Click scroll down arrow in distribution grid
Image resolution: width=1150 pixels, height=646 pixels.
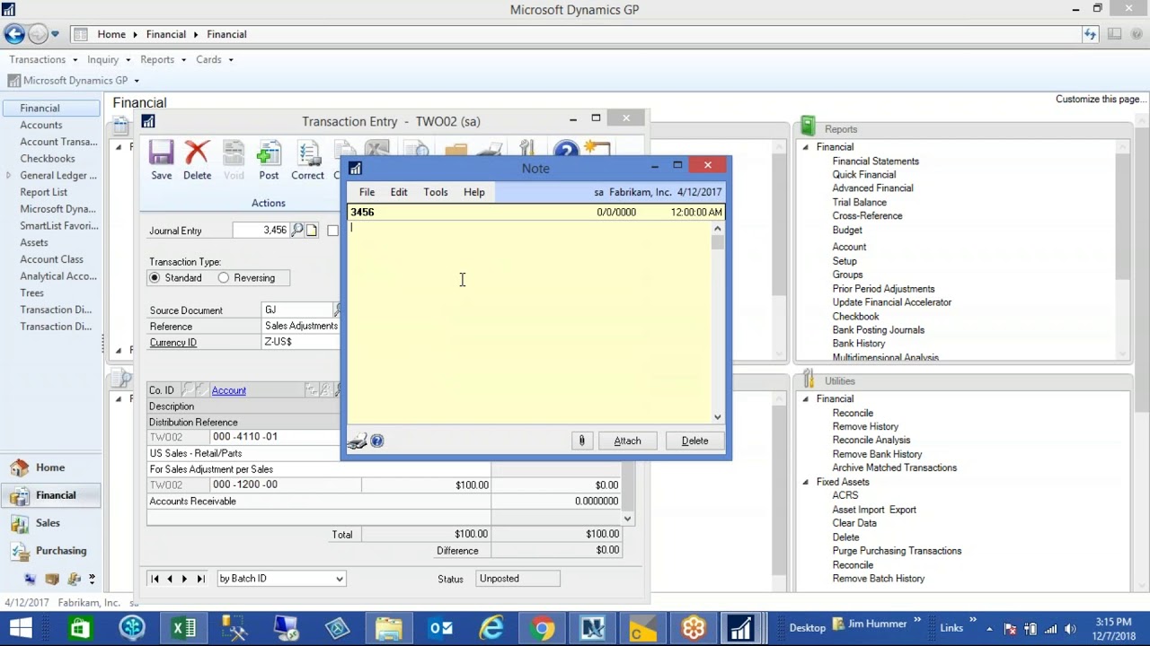627,519
